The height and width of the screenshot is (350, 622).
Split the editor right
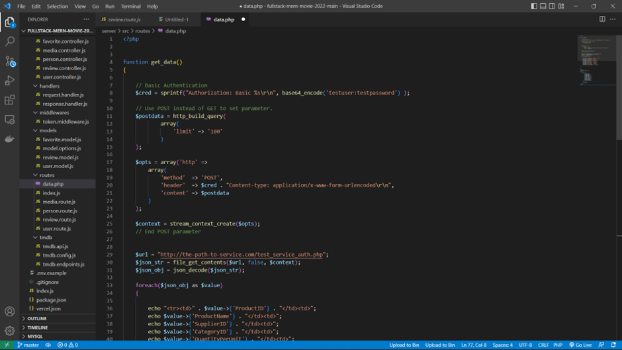click(x=602, y=19)
